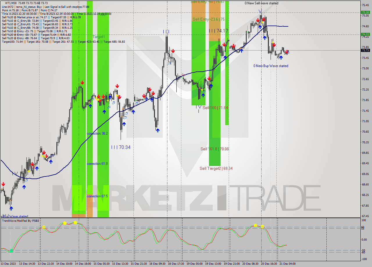Image resolution: width=372 pixels, height=267 pixels.
Task: Click the 'correction 61.8' label
Action: (97, 164)
